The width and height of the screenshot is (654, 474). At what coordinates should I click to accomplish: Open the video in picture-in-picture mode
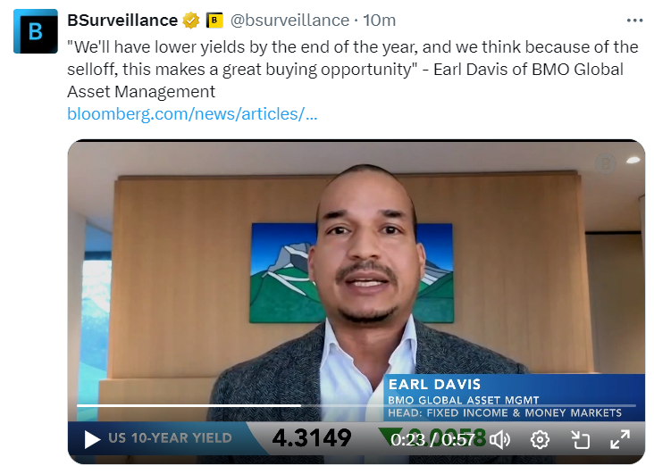tap(580, 440)
